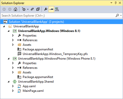Click the UniversalBlankApp folder icon

[10, 26]
